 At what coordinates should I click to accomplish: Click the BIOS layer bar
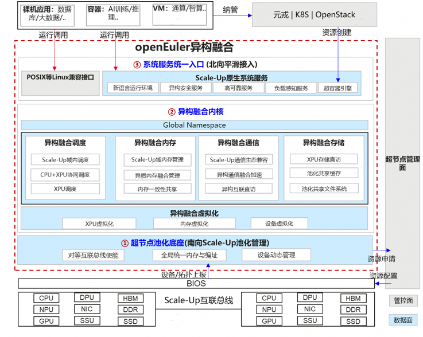[x=196, y=283]
